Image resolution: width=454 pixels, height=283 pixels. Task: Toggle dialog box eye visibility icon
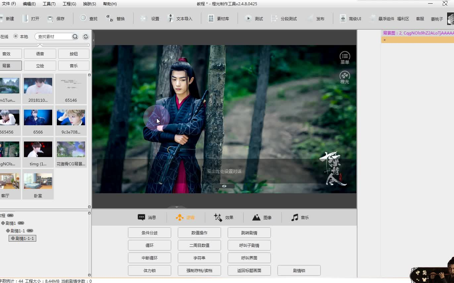(224, 186)
